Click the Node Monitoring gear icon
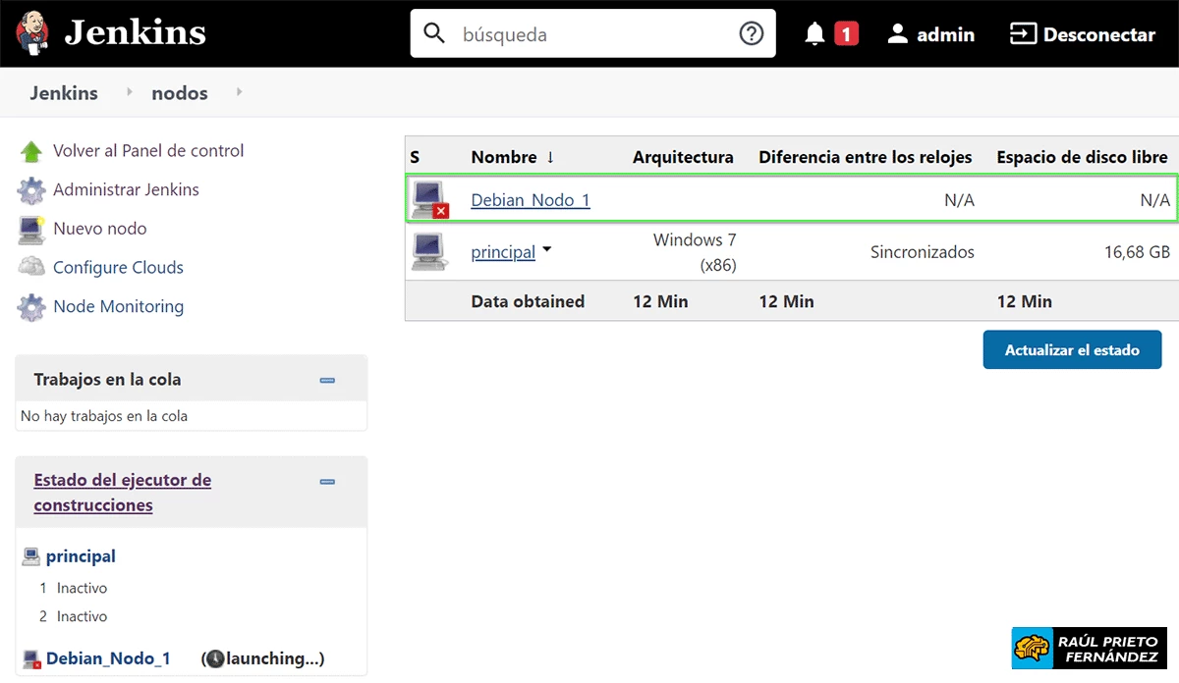 coord(31,307)
